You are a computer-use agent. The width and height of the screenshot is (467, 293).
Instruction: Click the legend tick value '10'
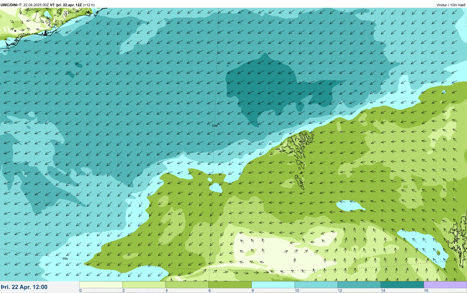pyautogui.click(x=297, y=290)
